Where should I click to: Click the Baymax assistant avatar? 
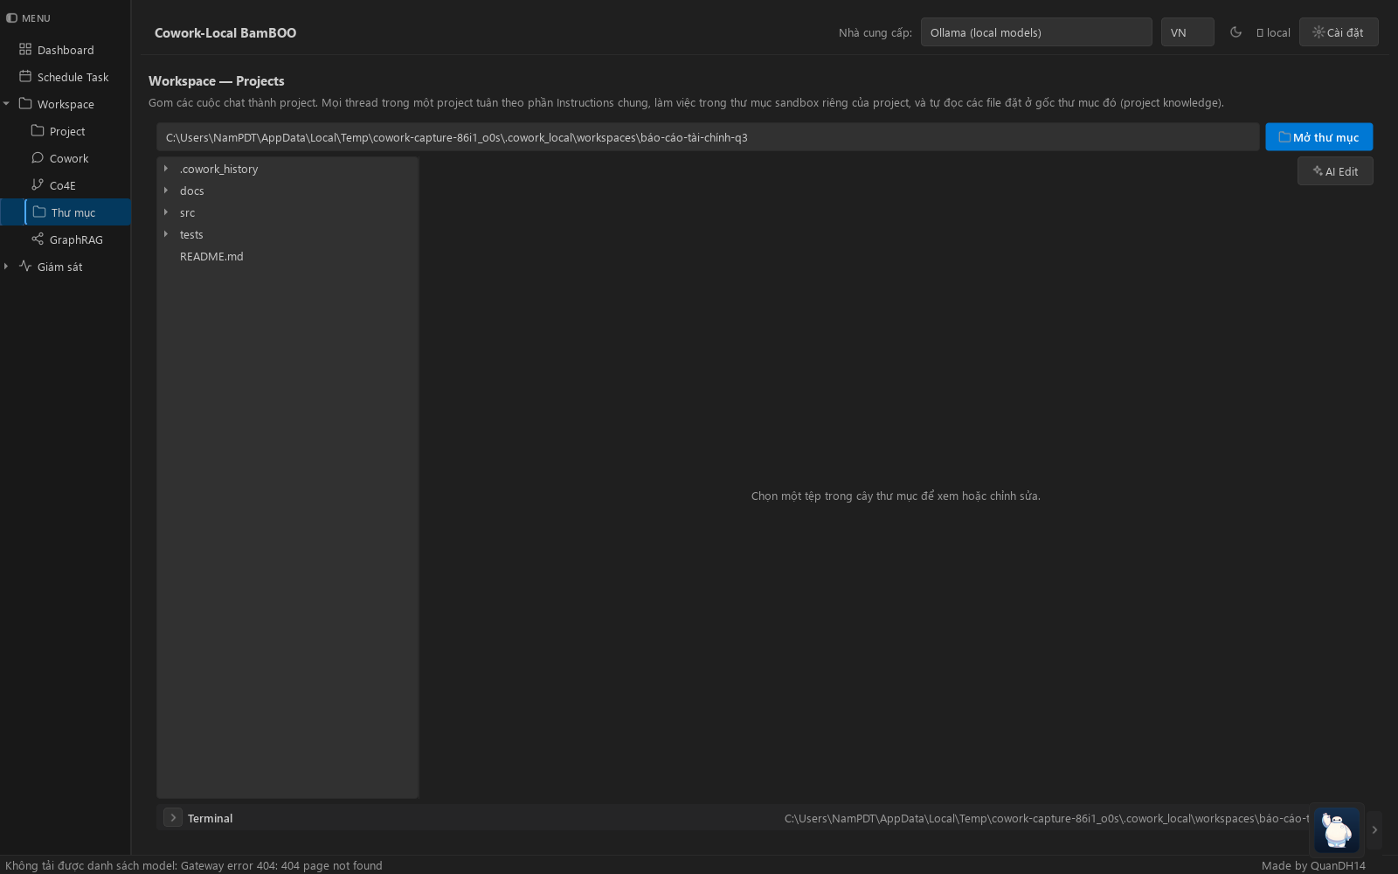pos(1337,829)
